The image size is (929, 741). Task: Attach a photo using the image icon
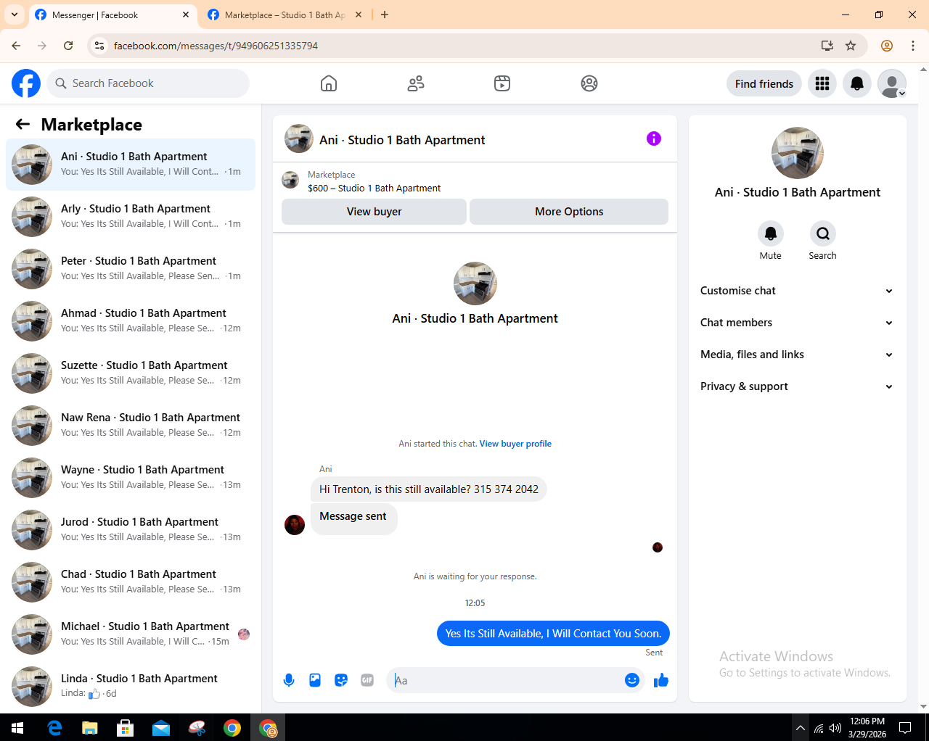[315, 680]
